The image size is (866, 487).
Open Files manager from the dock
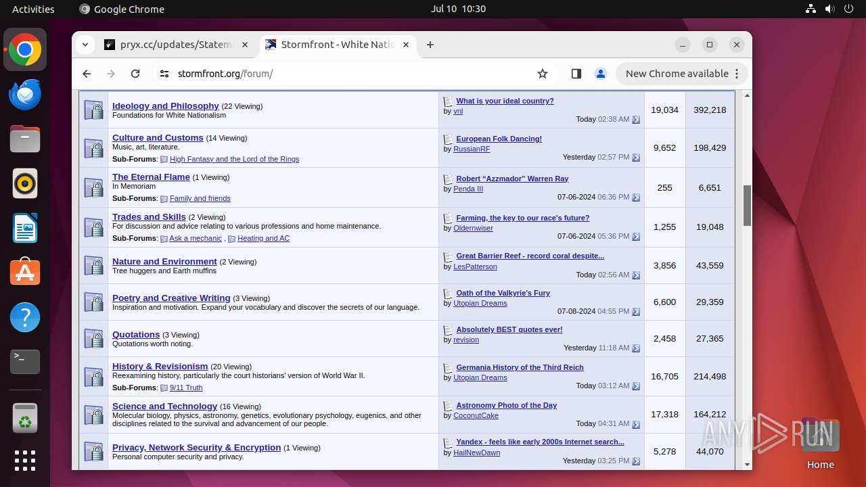[x=25, y=139]
